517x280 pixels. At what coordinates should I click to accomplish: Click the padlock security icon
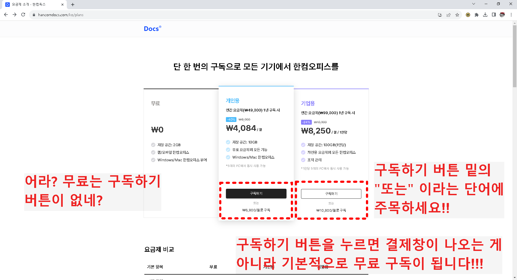click(x=34, y=15)
